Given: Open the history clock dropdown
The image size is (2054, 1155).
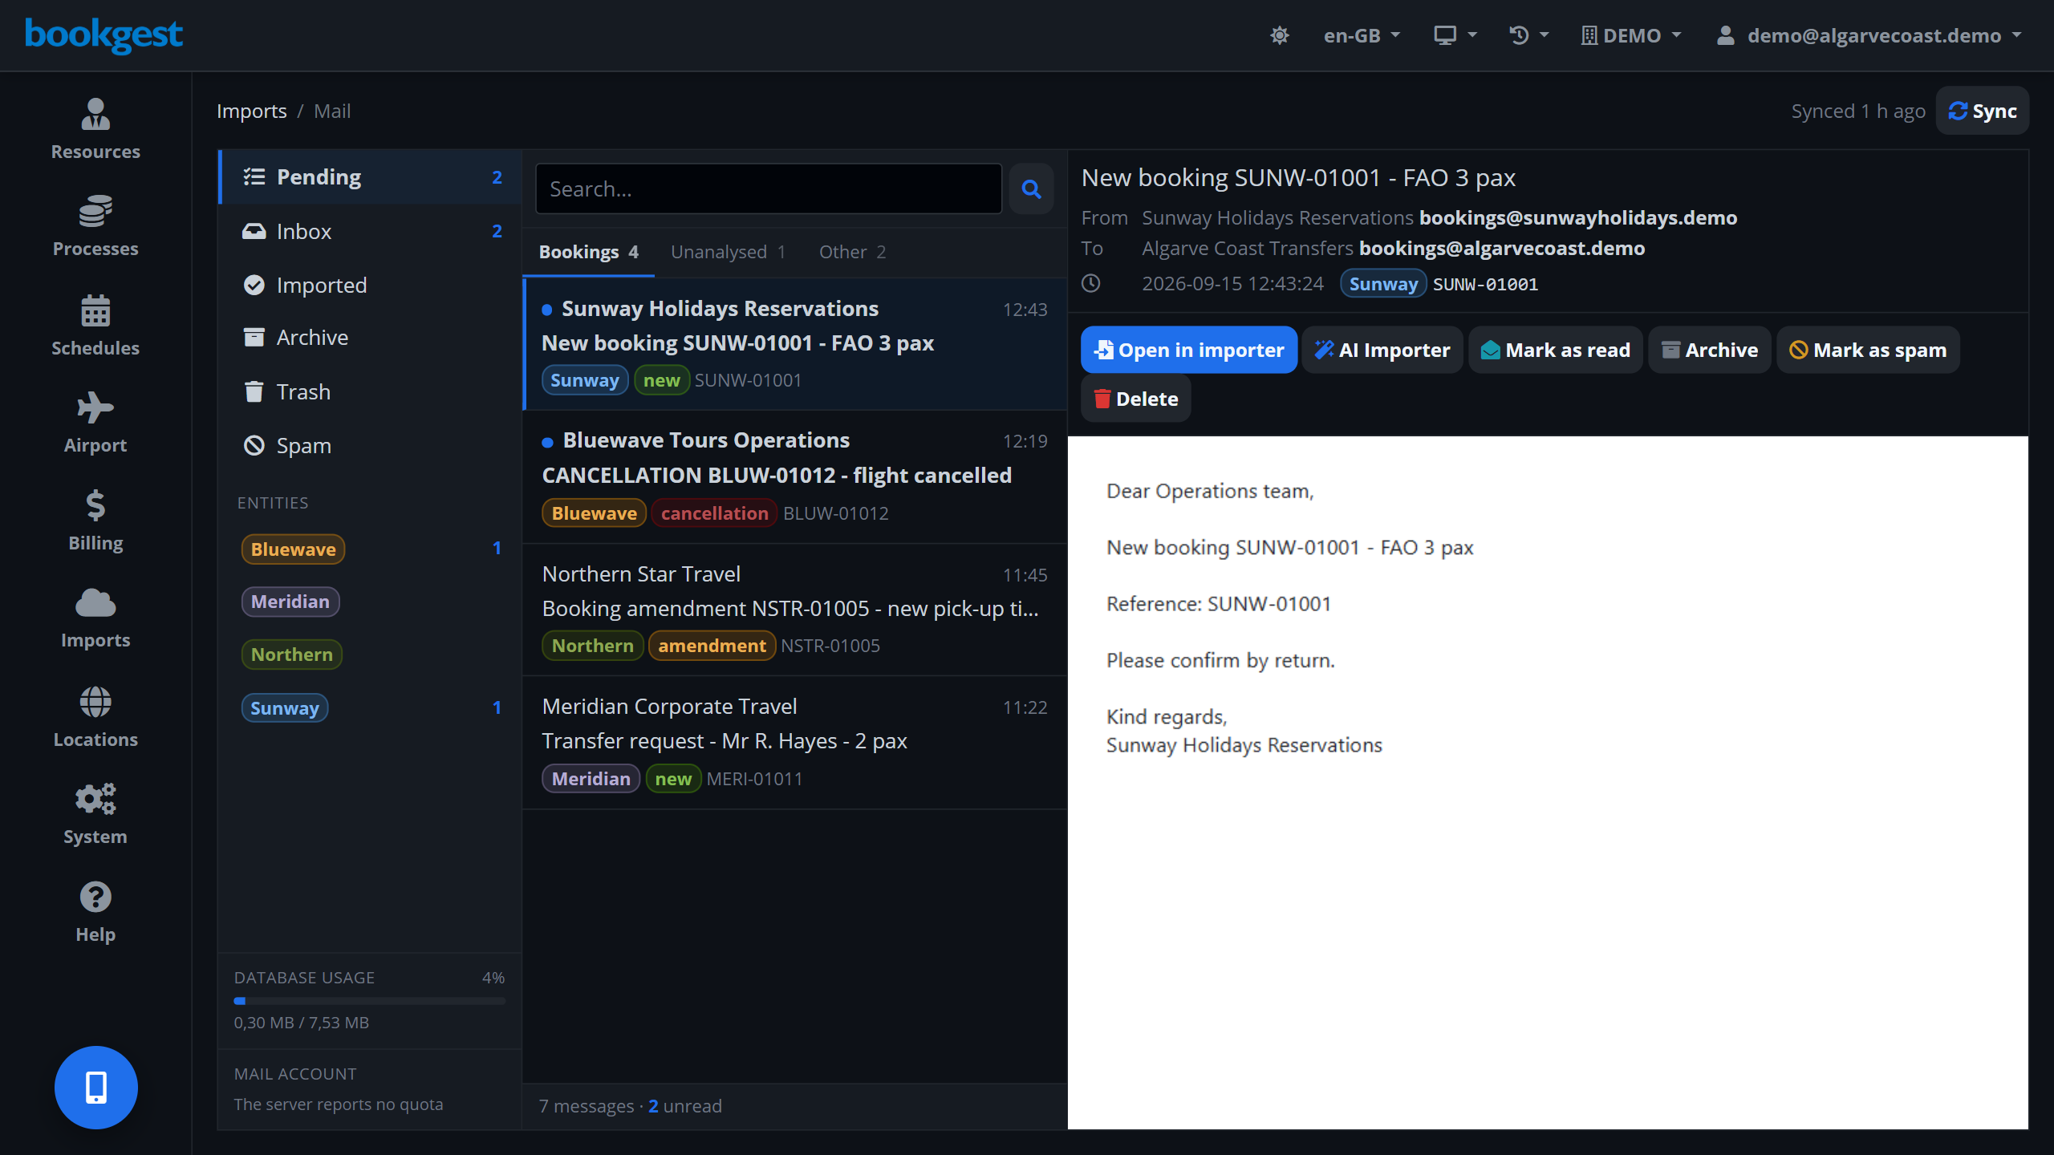Looking at the screenshot, I should 1528,35.
